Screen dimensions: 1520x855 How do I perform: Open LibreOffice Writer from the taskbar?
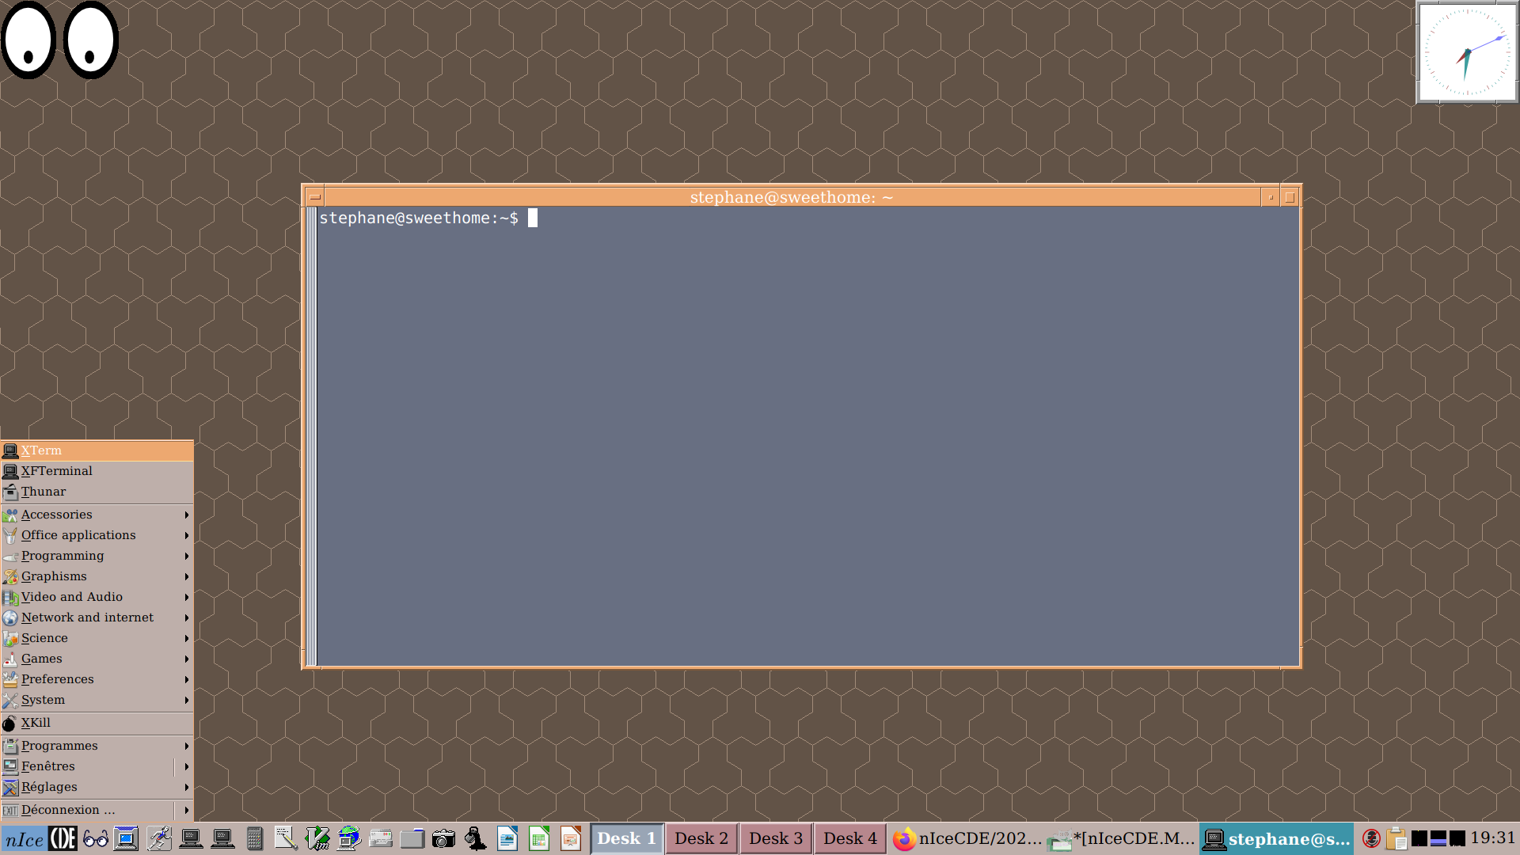507,838
